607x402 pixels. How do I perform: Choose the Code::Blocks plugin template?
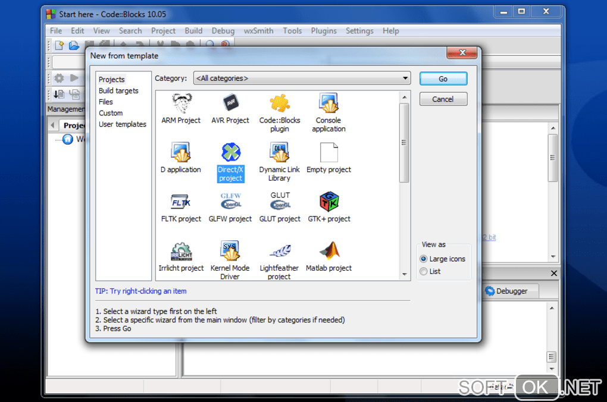pos(280,113)
